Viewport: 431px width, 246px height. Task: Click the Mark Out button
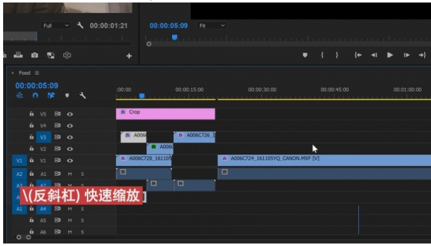pyautogui.click(x=337, y=55)
